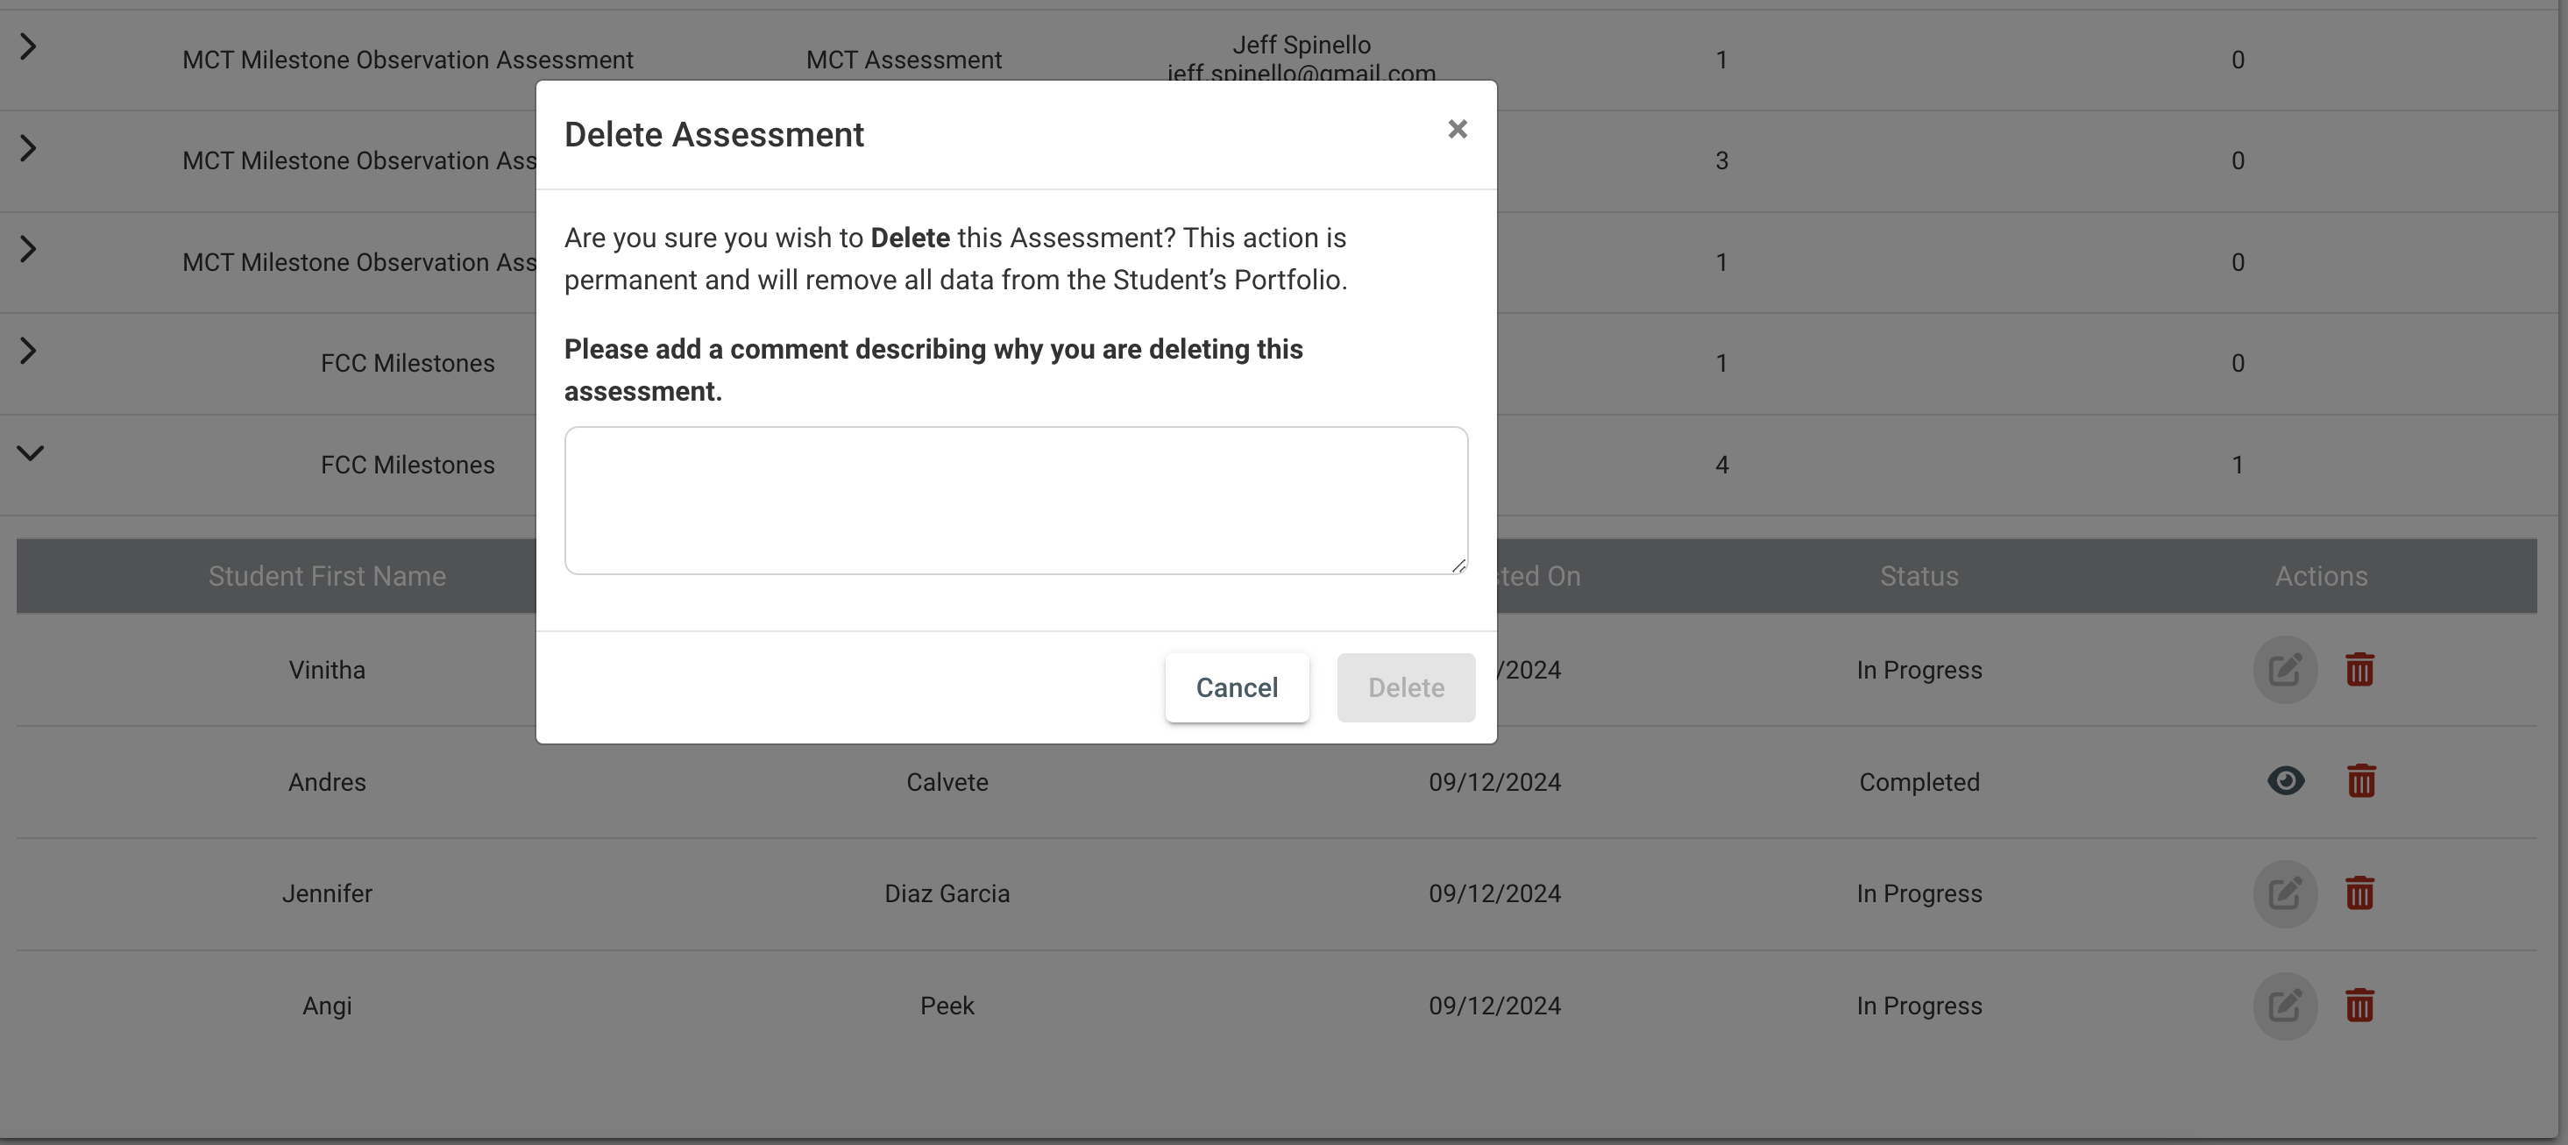Delete Angi's assessment via trash icon
The image size is (2568, 1145).
pos(2359,1006)
